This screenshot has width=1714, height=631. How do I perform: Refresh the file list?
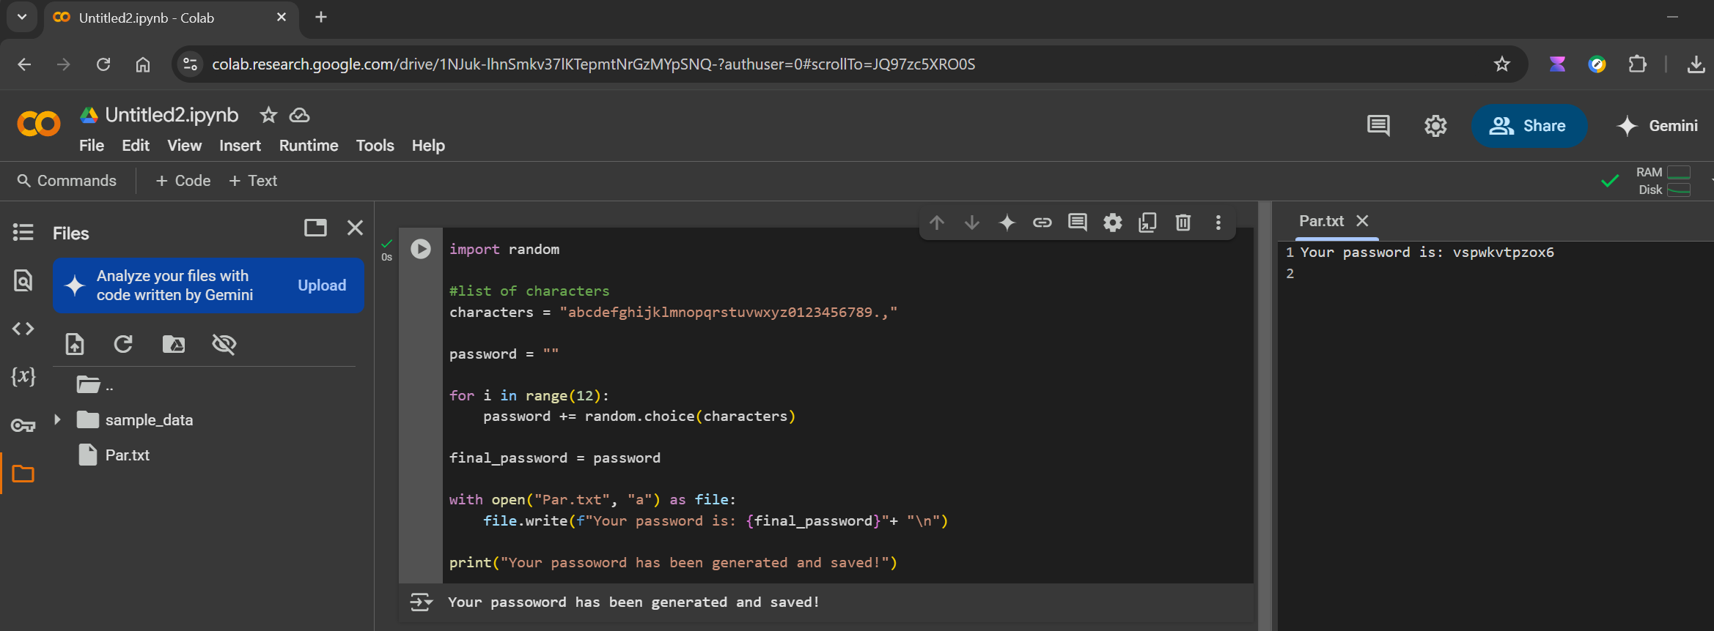pyautogui.click(x=123, y=344)
